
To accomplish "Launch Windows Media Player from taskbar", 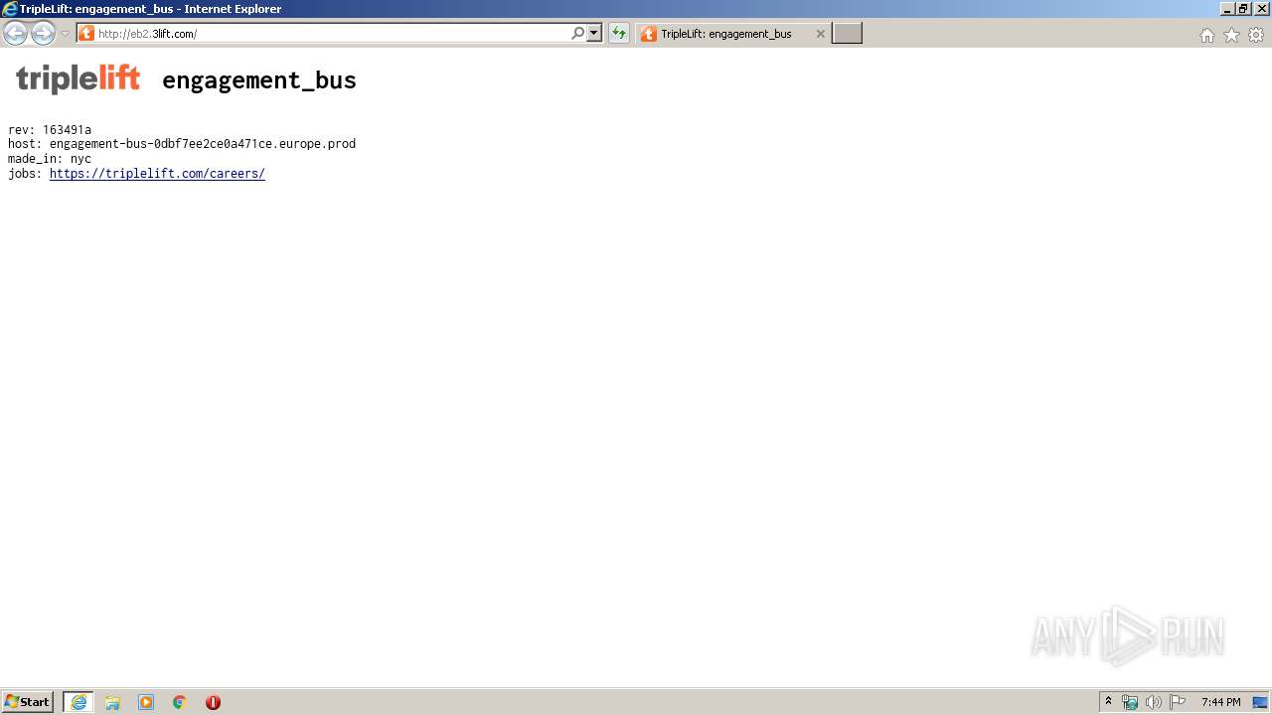I will click(146, 702).
